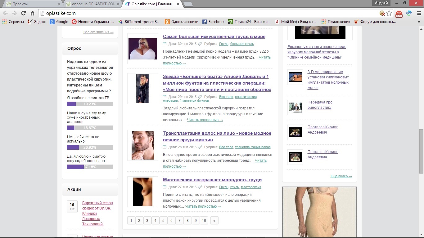424x238 pixels.
Task: Click the browser Forward arrow
Action: point(14,13)
